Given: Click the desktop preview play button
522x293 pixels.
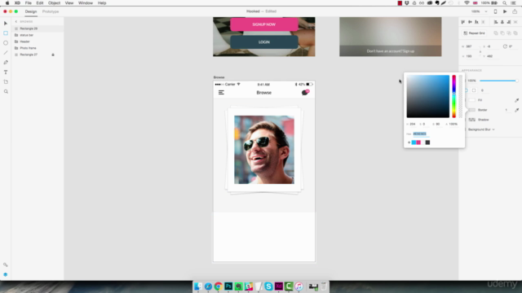Looking at the screenshot, I should (x=505, y=11).
